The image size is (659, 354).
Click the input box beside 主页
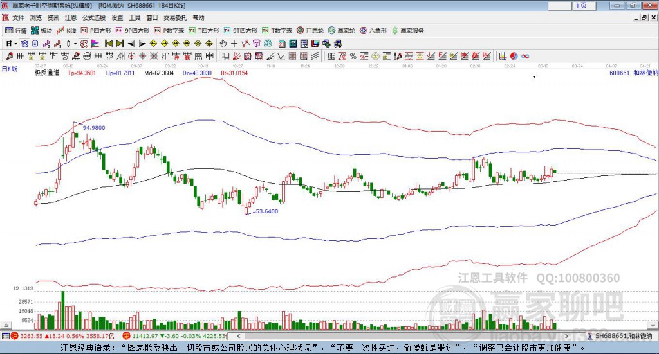pyautogui.click(x=560, y=5)
